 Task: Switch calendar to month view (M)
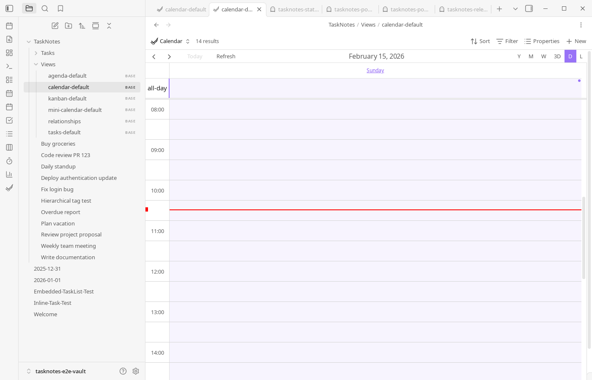(x=531, y=56)
